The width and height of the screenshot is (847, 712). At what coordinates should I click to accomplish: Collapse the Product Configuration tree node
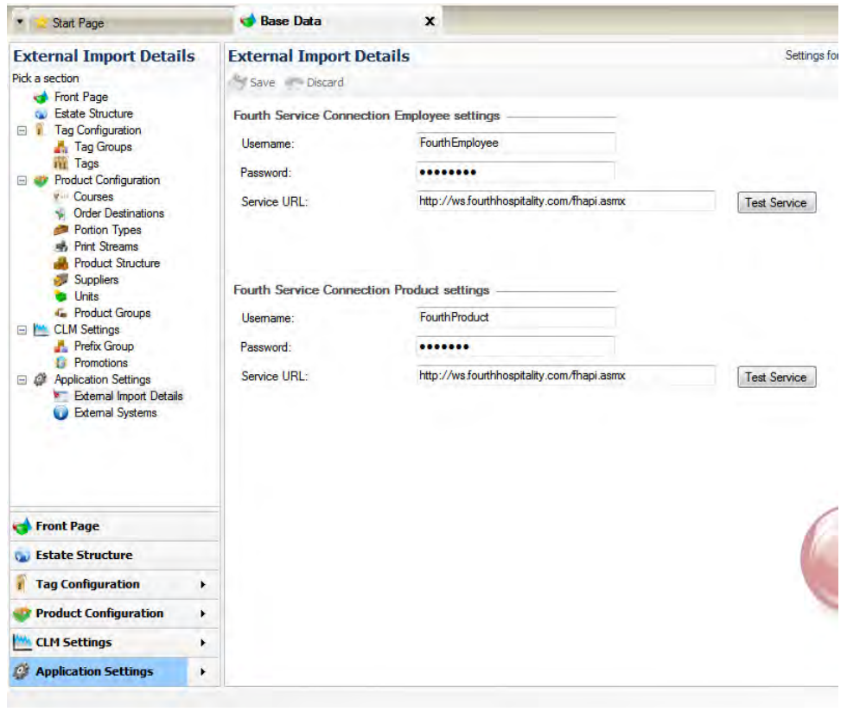click(22, 181)
